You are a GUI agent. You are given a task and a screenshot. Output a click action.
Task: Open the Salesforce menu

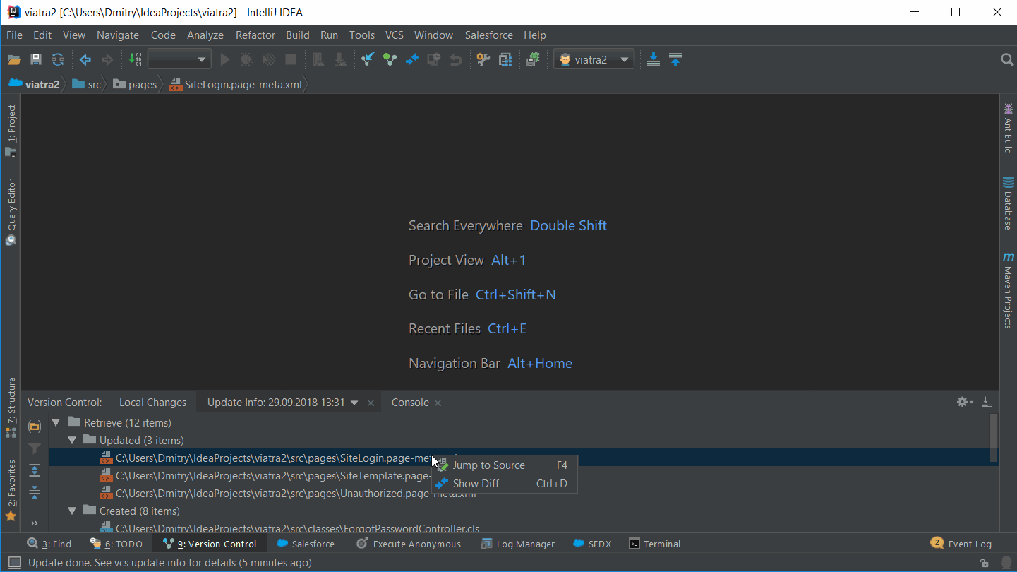[x=489, y=35]
